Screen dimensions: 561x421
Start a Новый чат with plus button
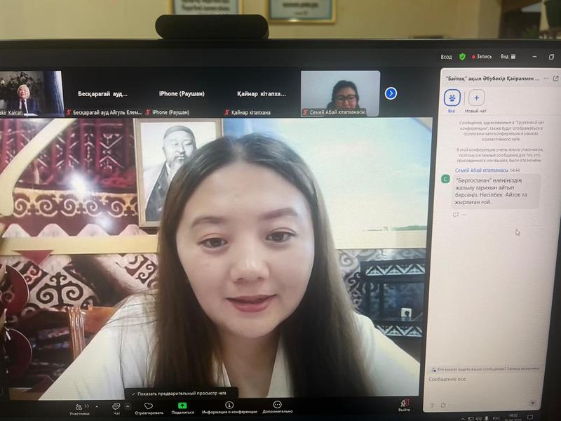pyautogui.click(x=476, y=98)
